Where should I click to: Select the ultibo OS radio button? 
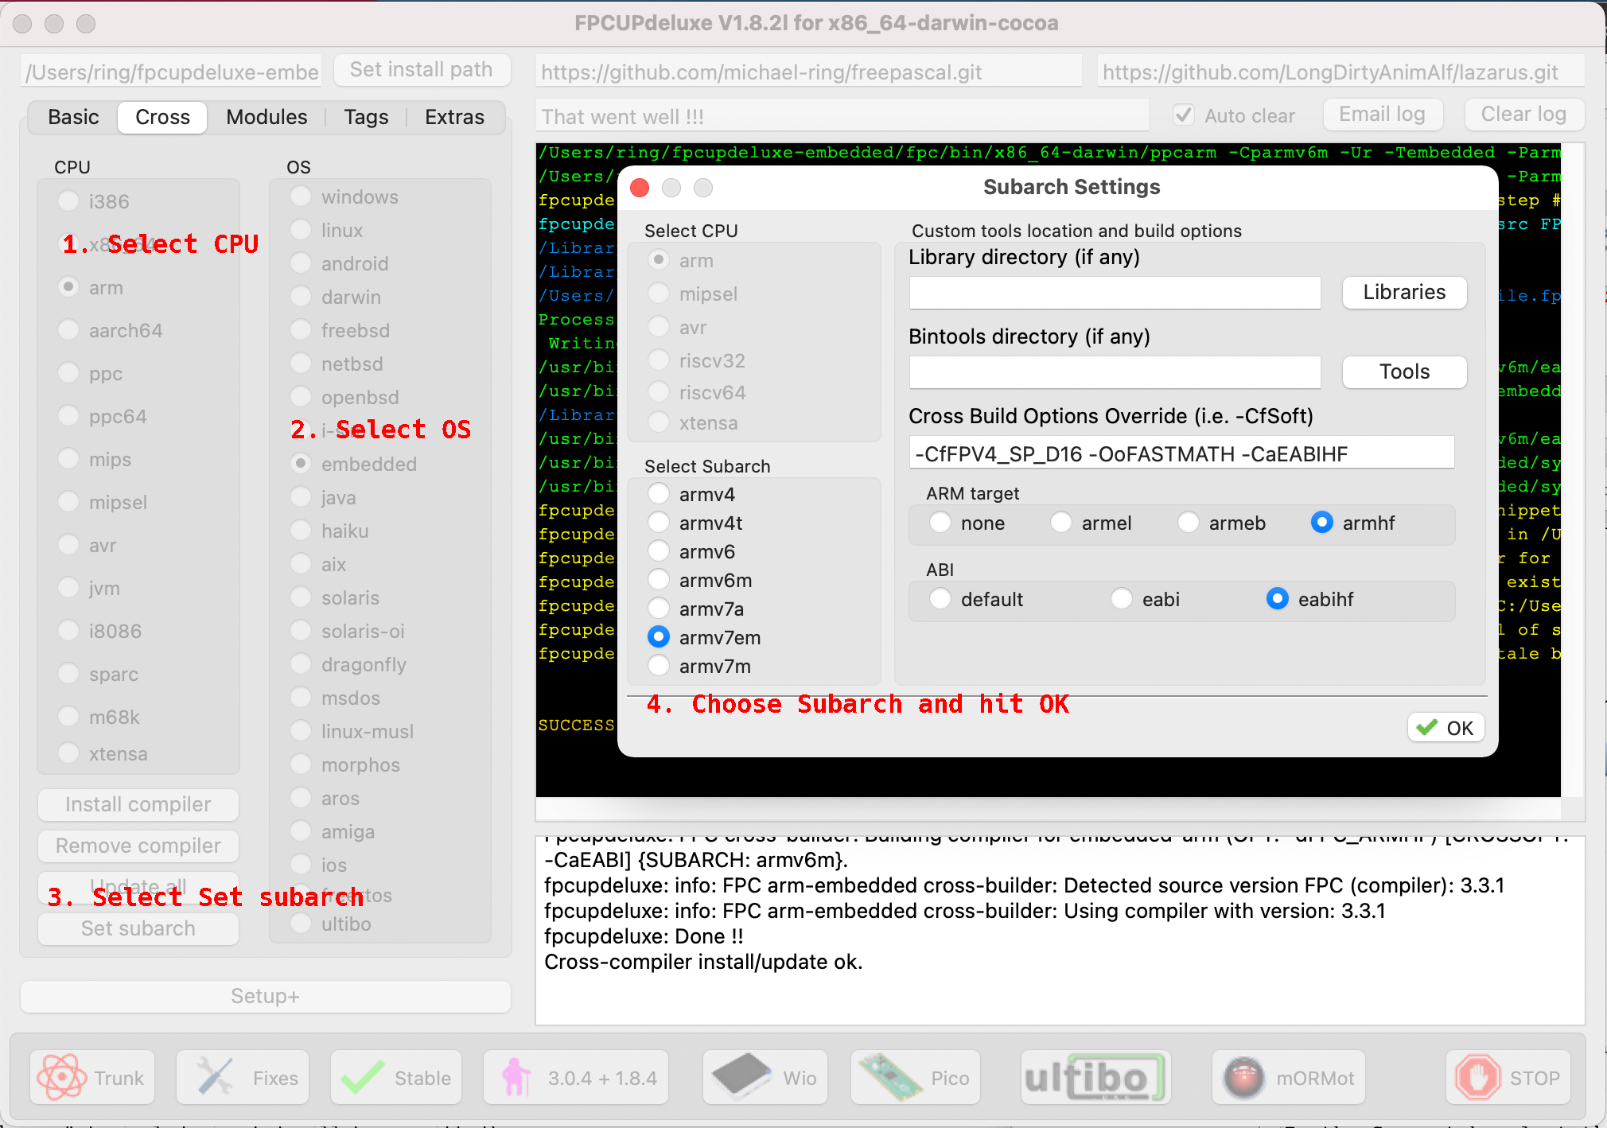[301, 923]
